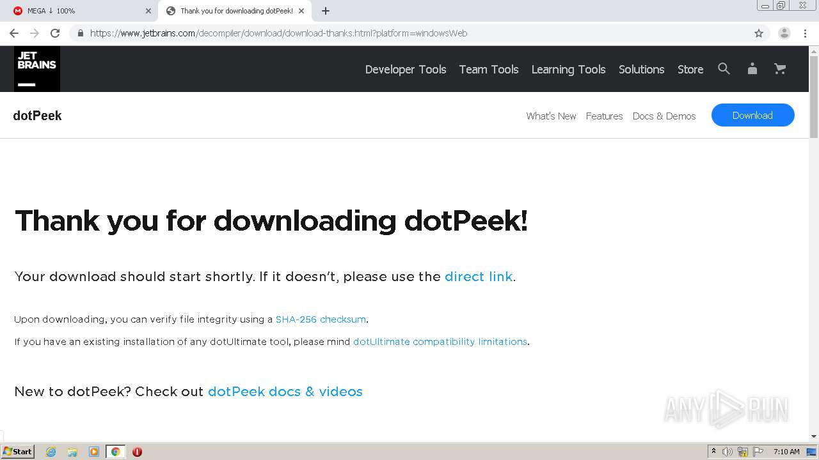Open the JetBrains logo home link
This screenshot has height=460, width=819.
37,69
